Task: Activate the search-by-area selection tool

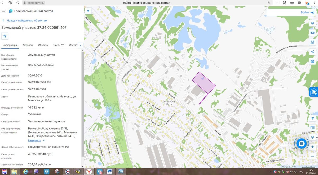Action: [x=312, y=42]
